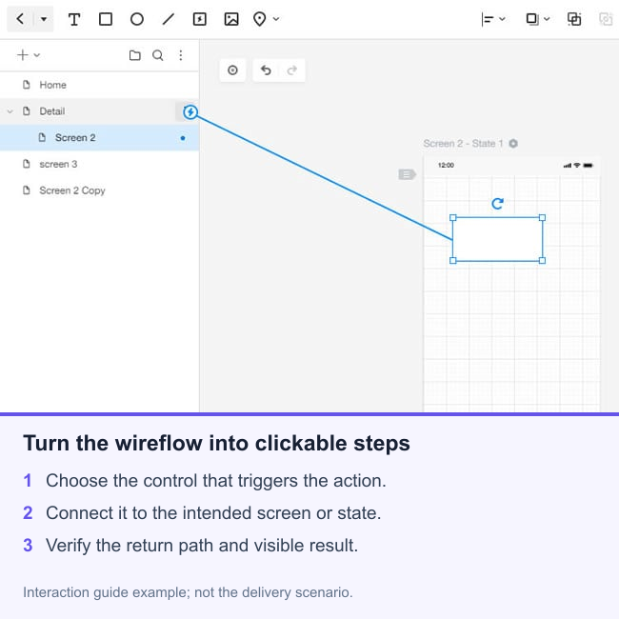The width and height of the screenshot is (619, 619).
Task: Click the disabled Ungroup icon
Action: (x=606, y=19)
